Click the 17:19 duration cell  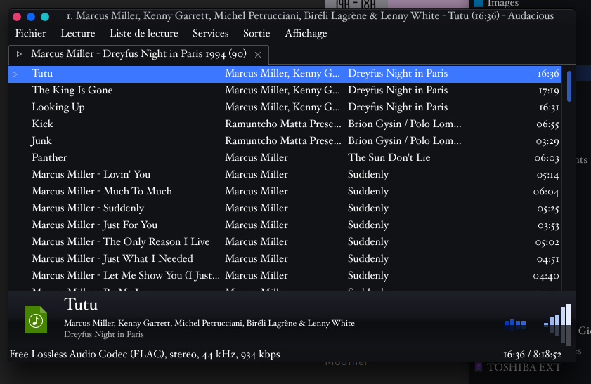pos(549,91)
